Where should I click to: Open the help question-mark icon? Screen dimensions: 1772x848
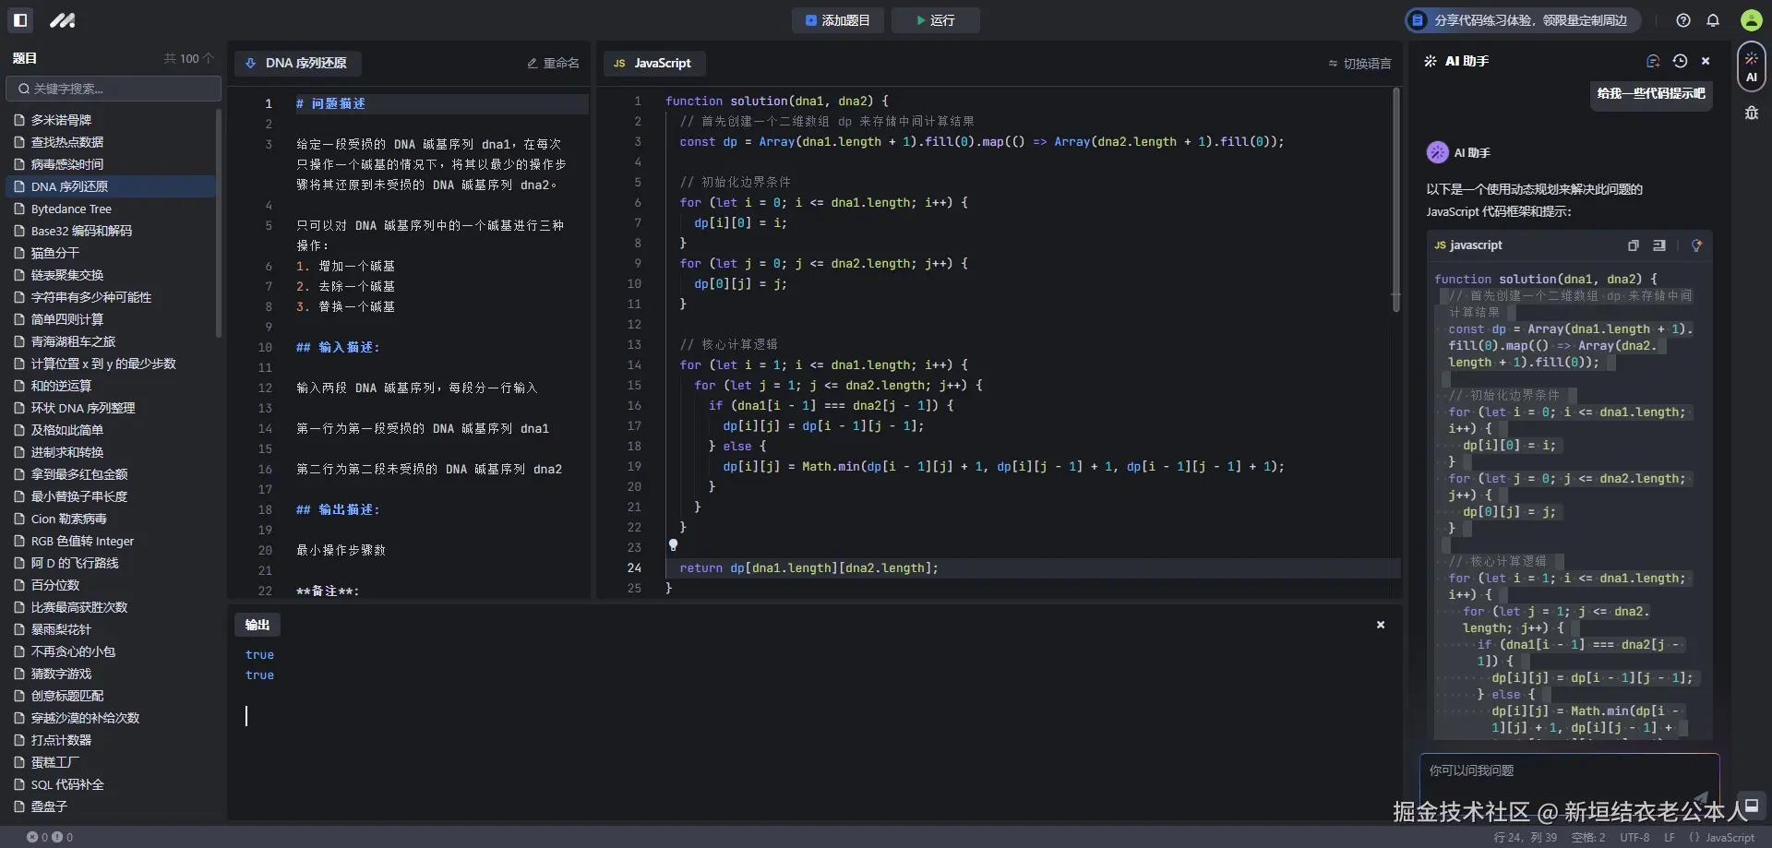point(1683,20)
